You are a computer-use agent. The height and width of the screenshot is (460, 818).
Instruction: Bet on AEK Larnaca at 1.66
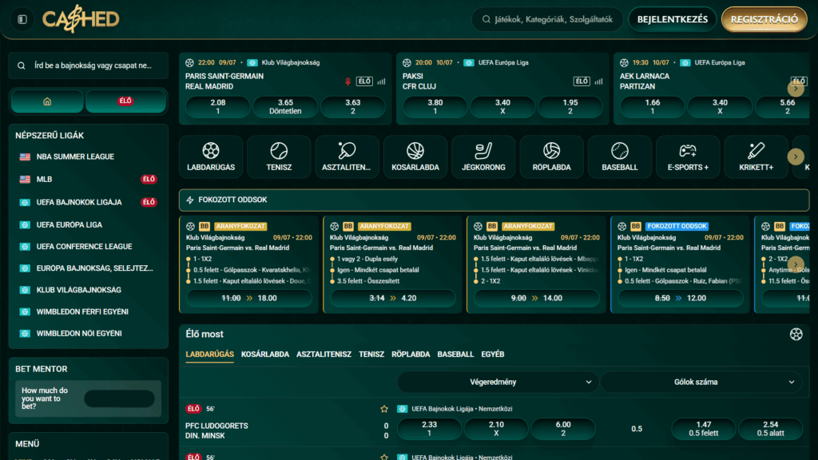point(652,107)
